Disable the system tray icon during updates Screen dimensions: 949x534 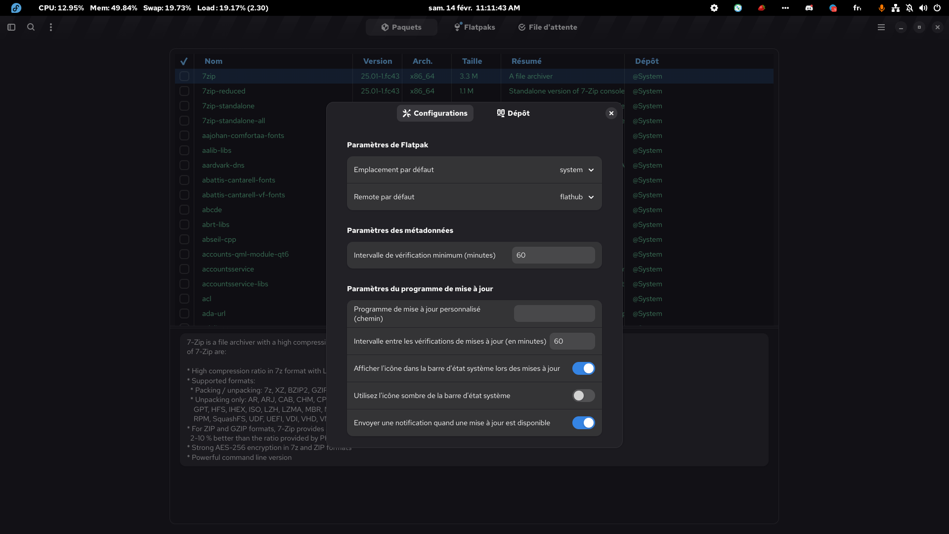click(583, 368)
